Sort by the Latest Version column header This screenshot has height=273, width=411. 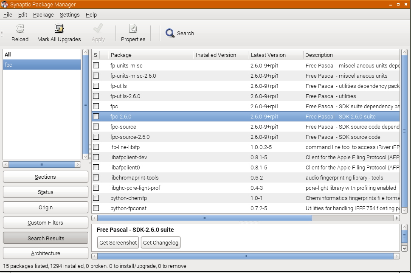click(x=275, y=55)
